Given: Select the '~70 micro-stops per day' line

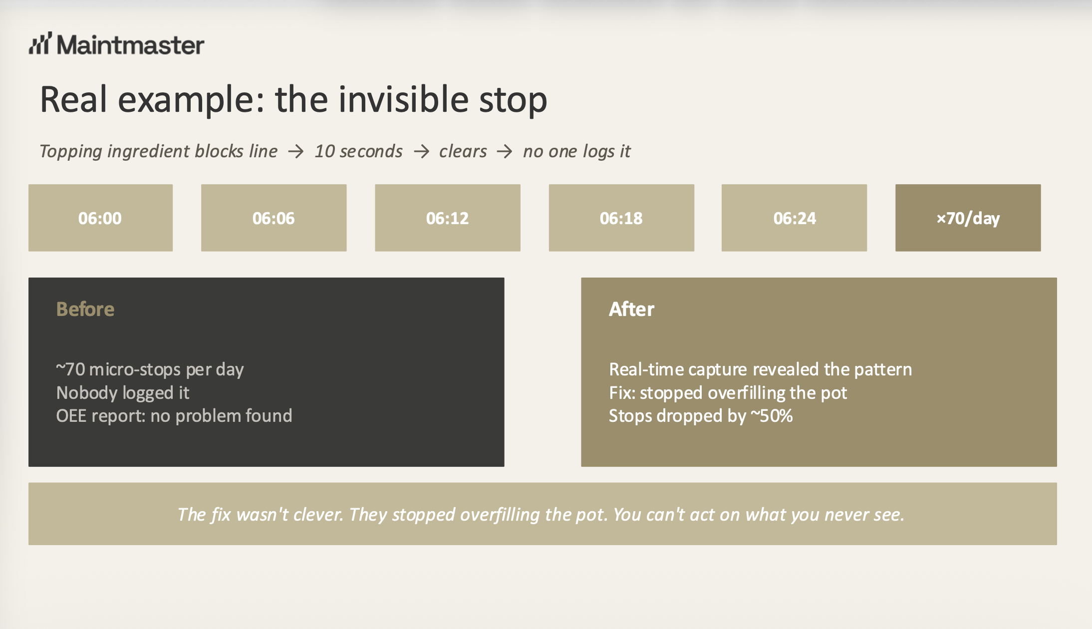Looking at the screenshot, I should coord(150,369).
